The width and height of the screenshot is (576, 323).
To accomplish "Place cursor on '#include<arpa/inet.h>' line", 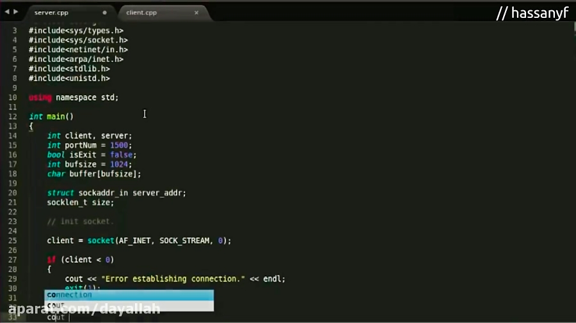I will 76,59.
